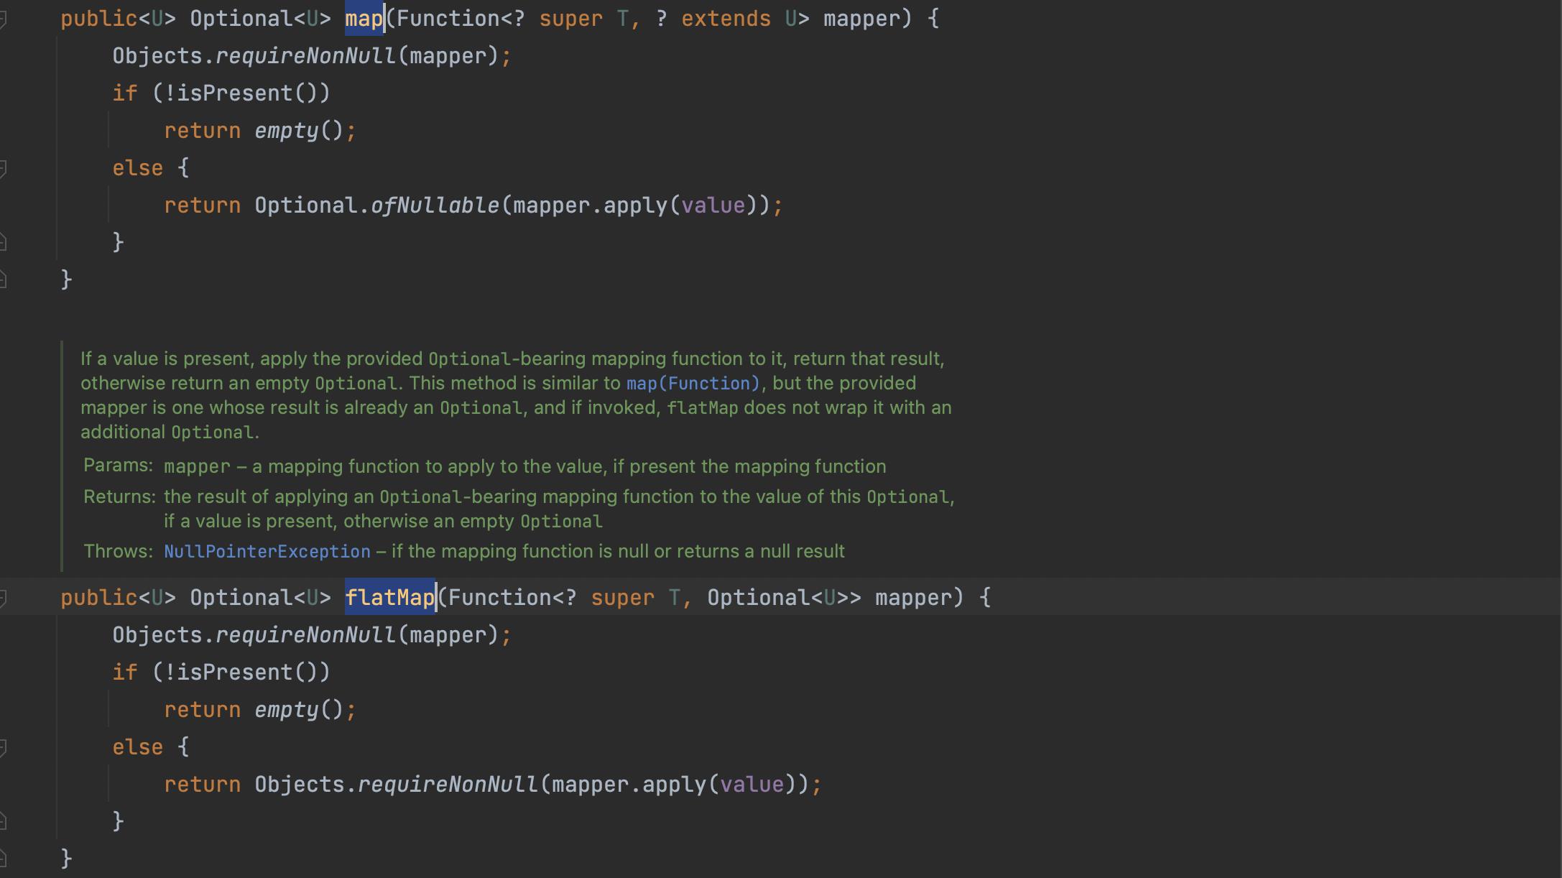Screen dimensions: 1562x878
Task: Click fold end marker closing the map method
Action: (3, 279)
